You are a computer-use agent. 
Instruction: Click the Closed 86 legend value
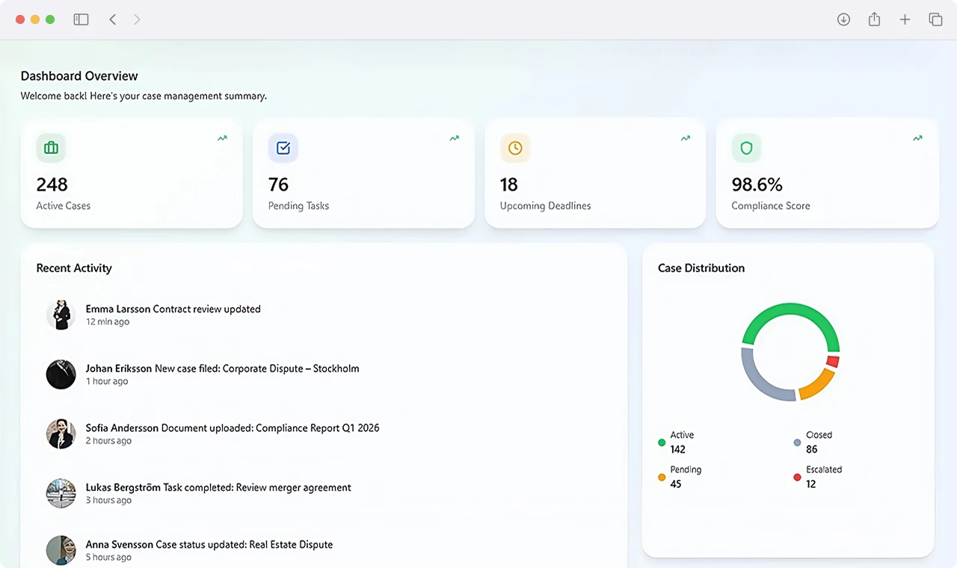click(812, 449)
